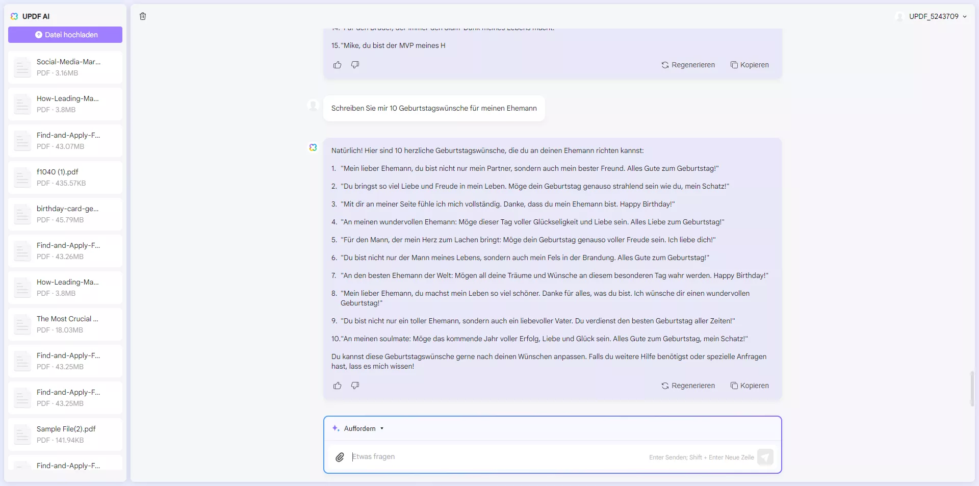Click the paperclip attach icon
The image size is (979, 486).
pyautogui.click(x=340, y=457)
